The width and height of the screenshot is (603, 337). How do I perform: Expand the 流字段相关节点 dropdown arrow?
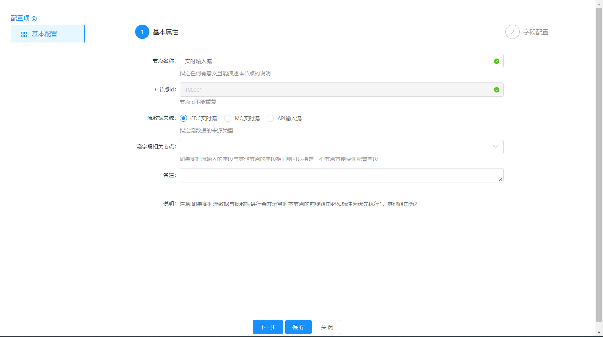point(495,147)
